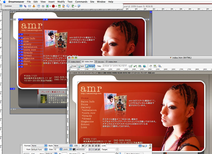Click the File management icon
This screenshot has width=212, height=154.
tap(140, 66)
